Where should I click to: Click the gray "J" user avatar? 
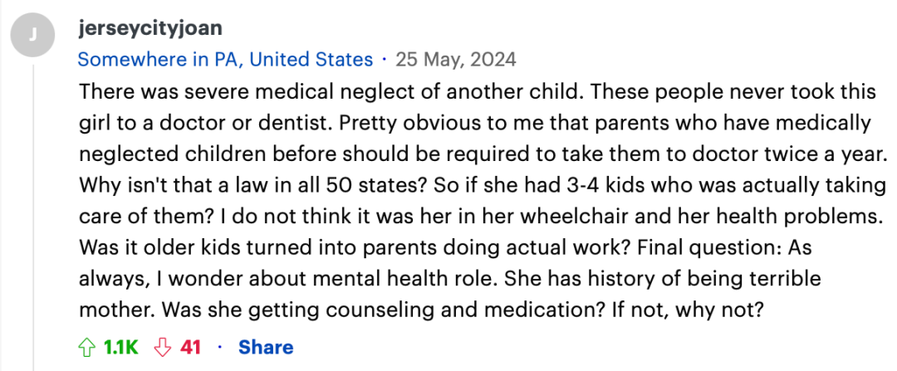point(32,34)
